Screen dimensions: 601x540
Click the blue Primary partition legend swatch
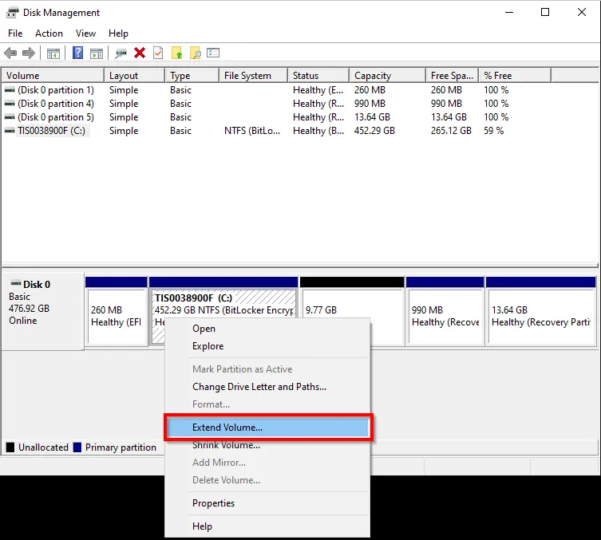coord(77,447)
